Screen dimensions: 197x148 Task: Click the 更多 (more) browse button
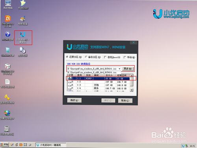[x=128, y=69]
